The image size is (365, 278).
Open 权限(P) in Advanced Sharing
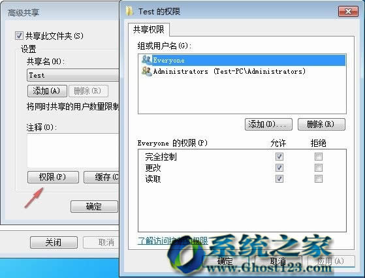(x=53, y=177)
